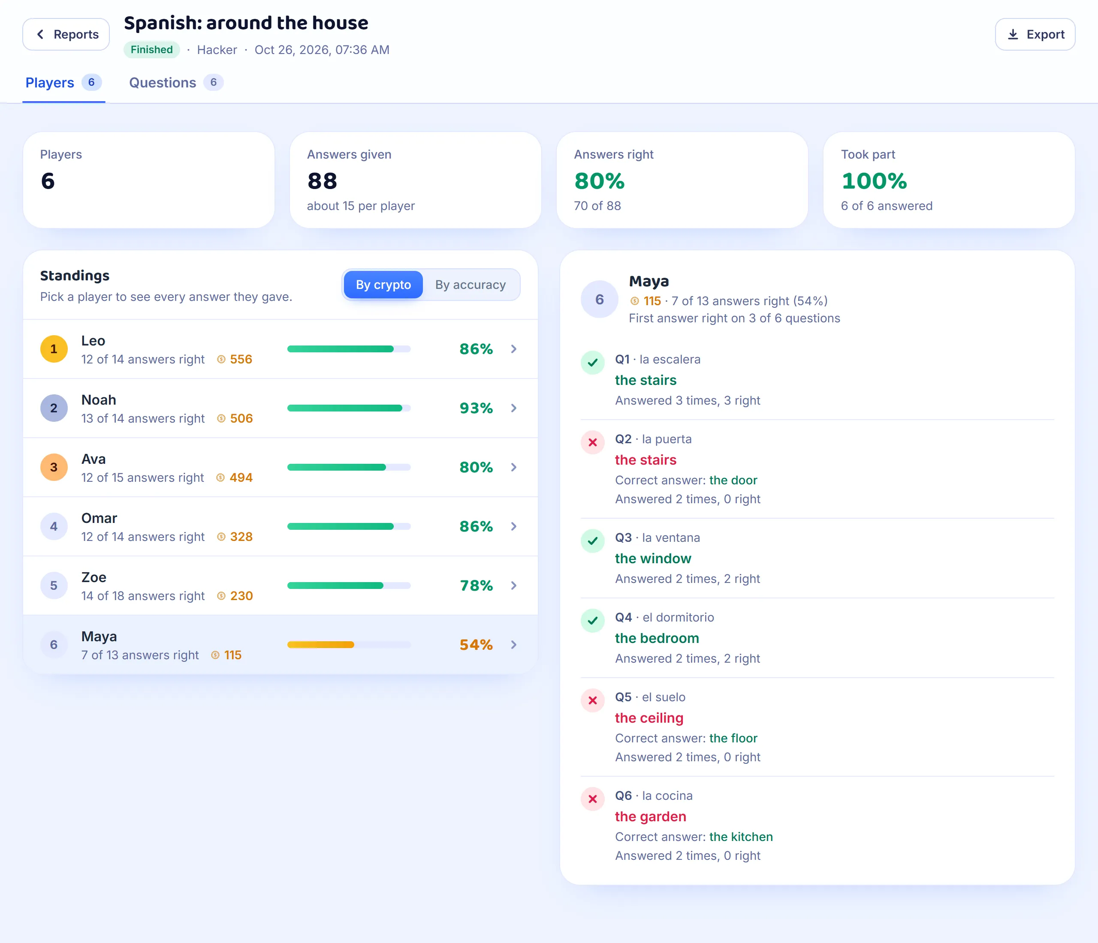
Task: Click the Questions tab count badge
Action: coord(214,83)
